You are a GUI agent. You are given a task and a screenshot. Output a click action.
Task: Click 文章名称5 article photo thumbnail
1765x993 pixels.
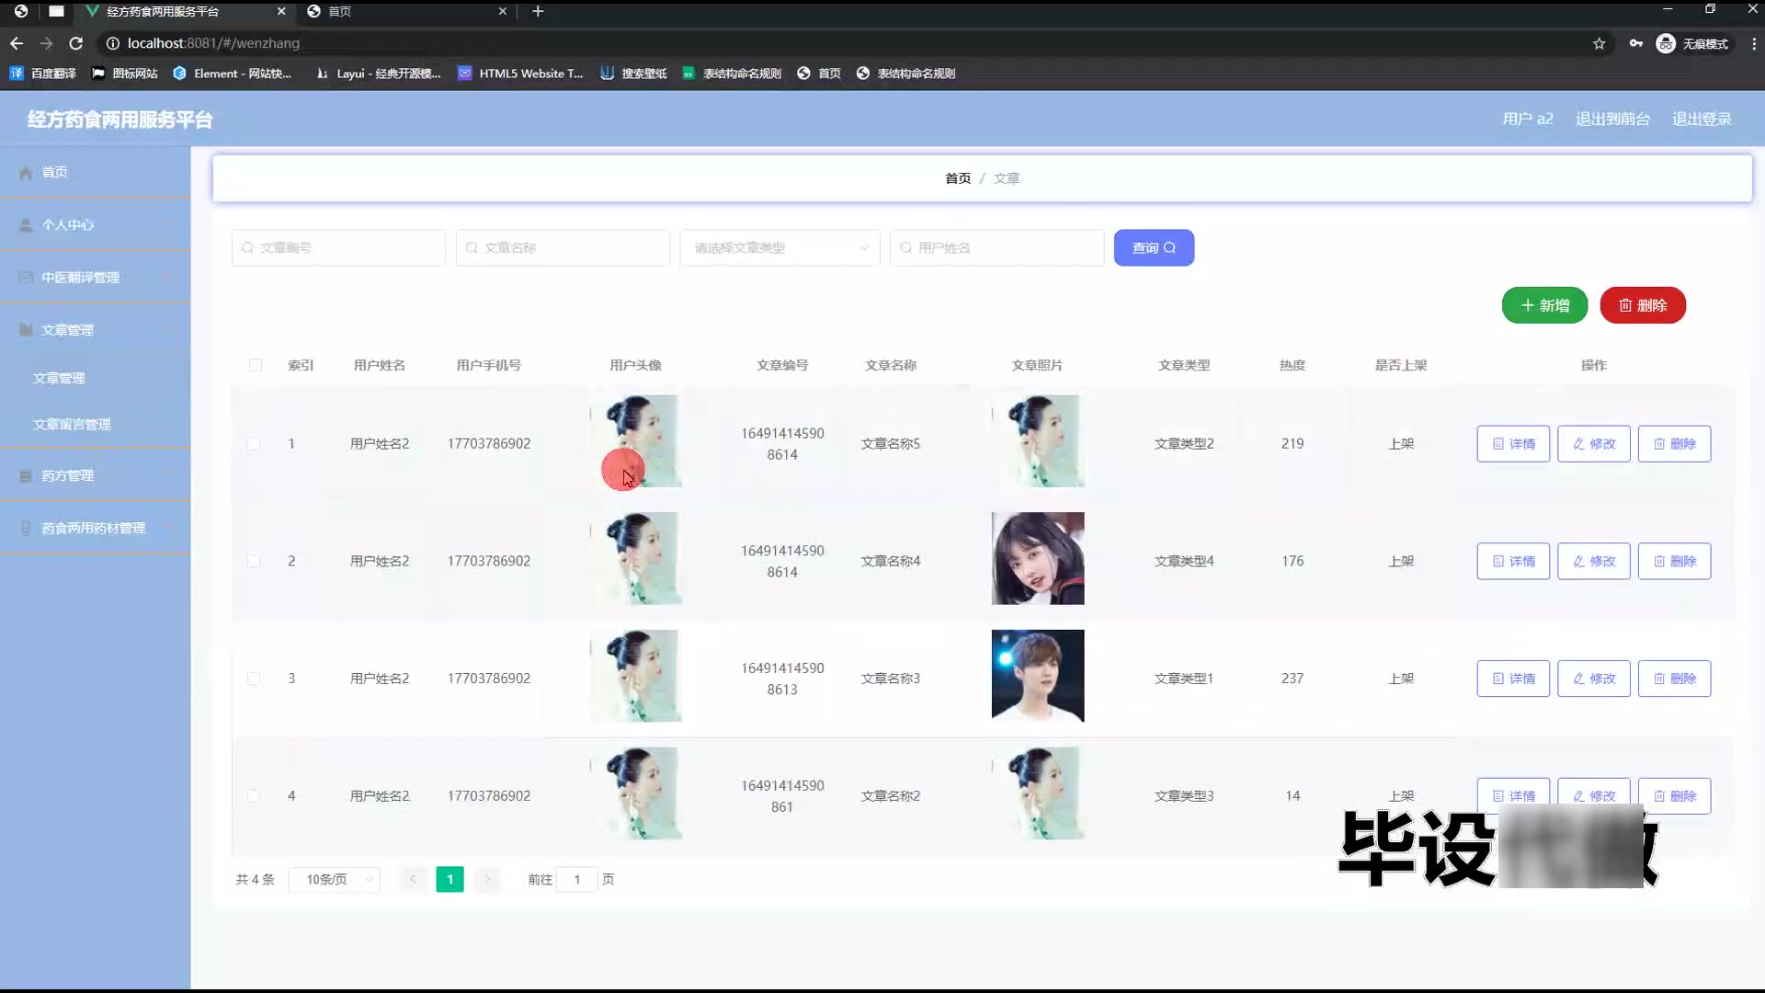click(1038, 441)
